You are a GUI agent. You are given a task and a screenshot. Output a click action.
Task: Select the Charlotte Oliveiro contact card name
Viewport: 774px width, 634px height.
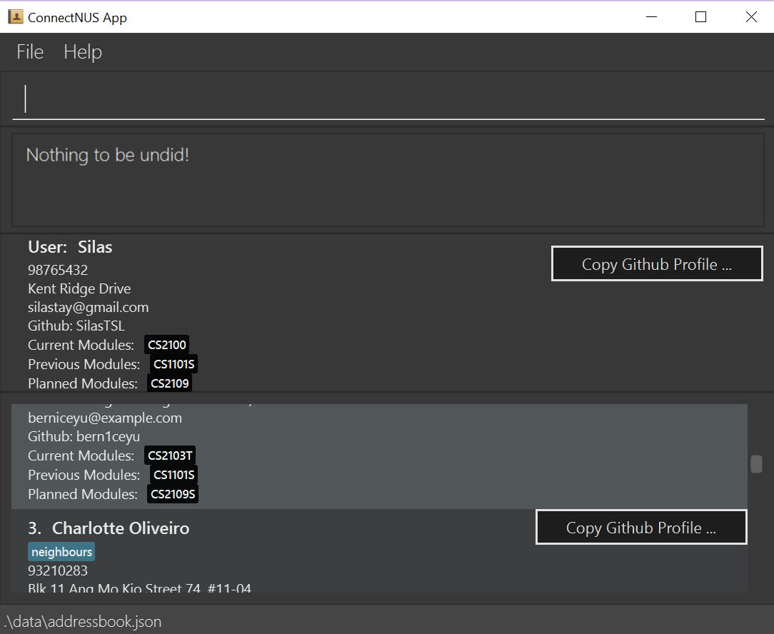point(121,528)
